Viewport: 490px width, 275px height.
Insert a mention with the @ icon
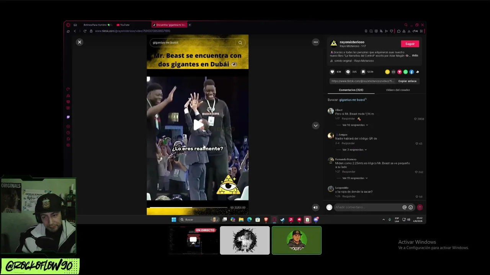click(x=404, y=207)
